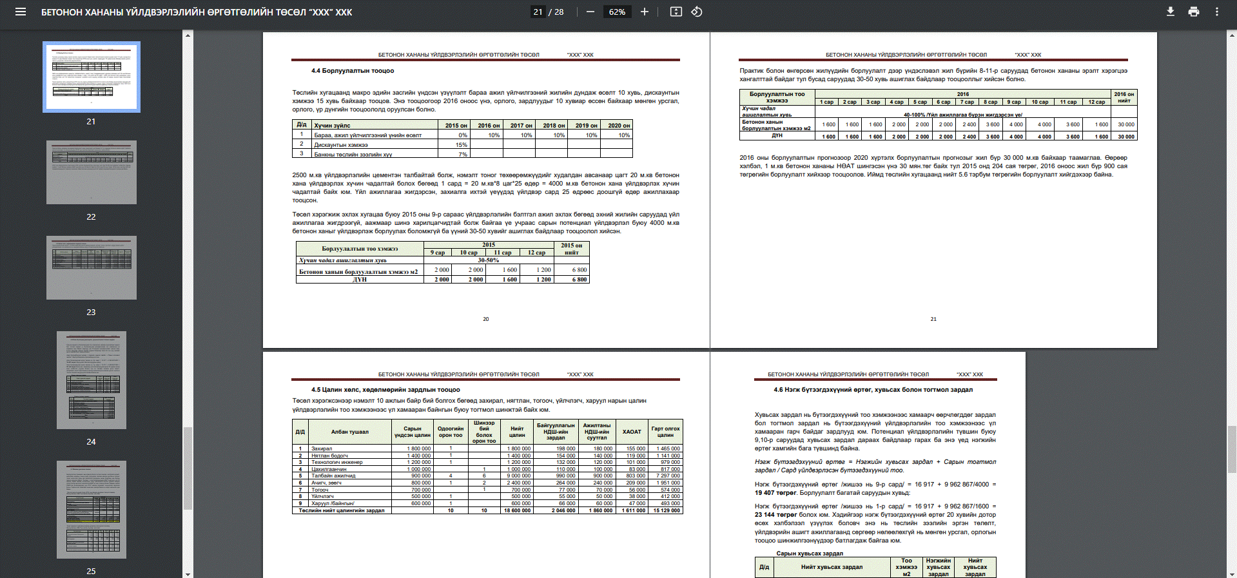
Task: Click the 'Төслийн нийт цалингийн зардал' total row
Action: [x=487, y=510]
